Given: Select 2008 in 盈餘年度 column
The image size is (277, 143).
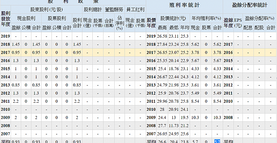Looking at the screenshot, I should point(228,117).
